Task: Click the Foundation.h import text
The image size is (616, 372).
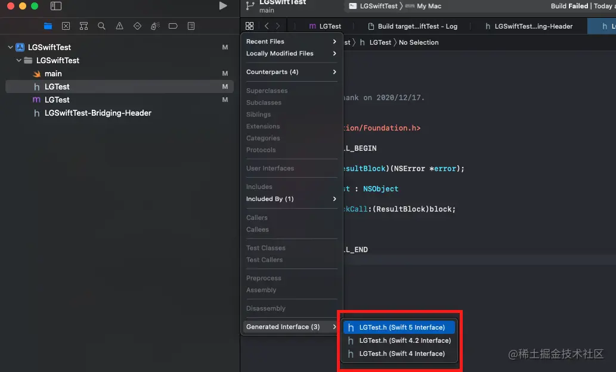Action: point(382,128)
